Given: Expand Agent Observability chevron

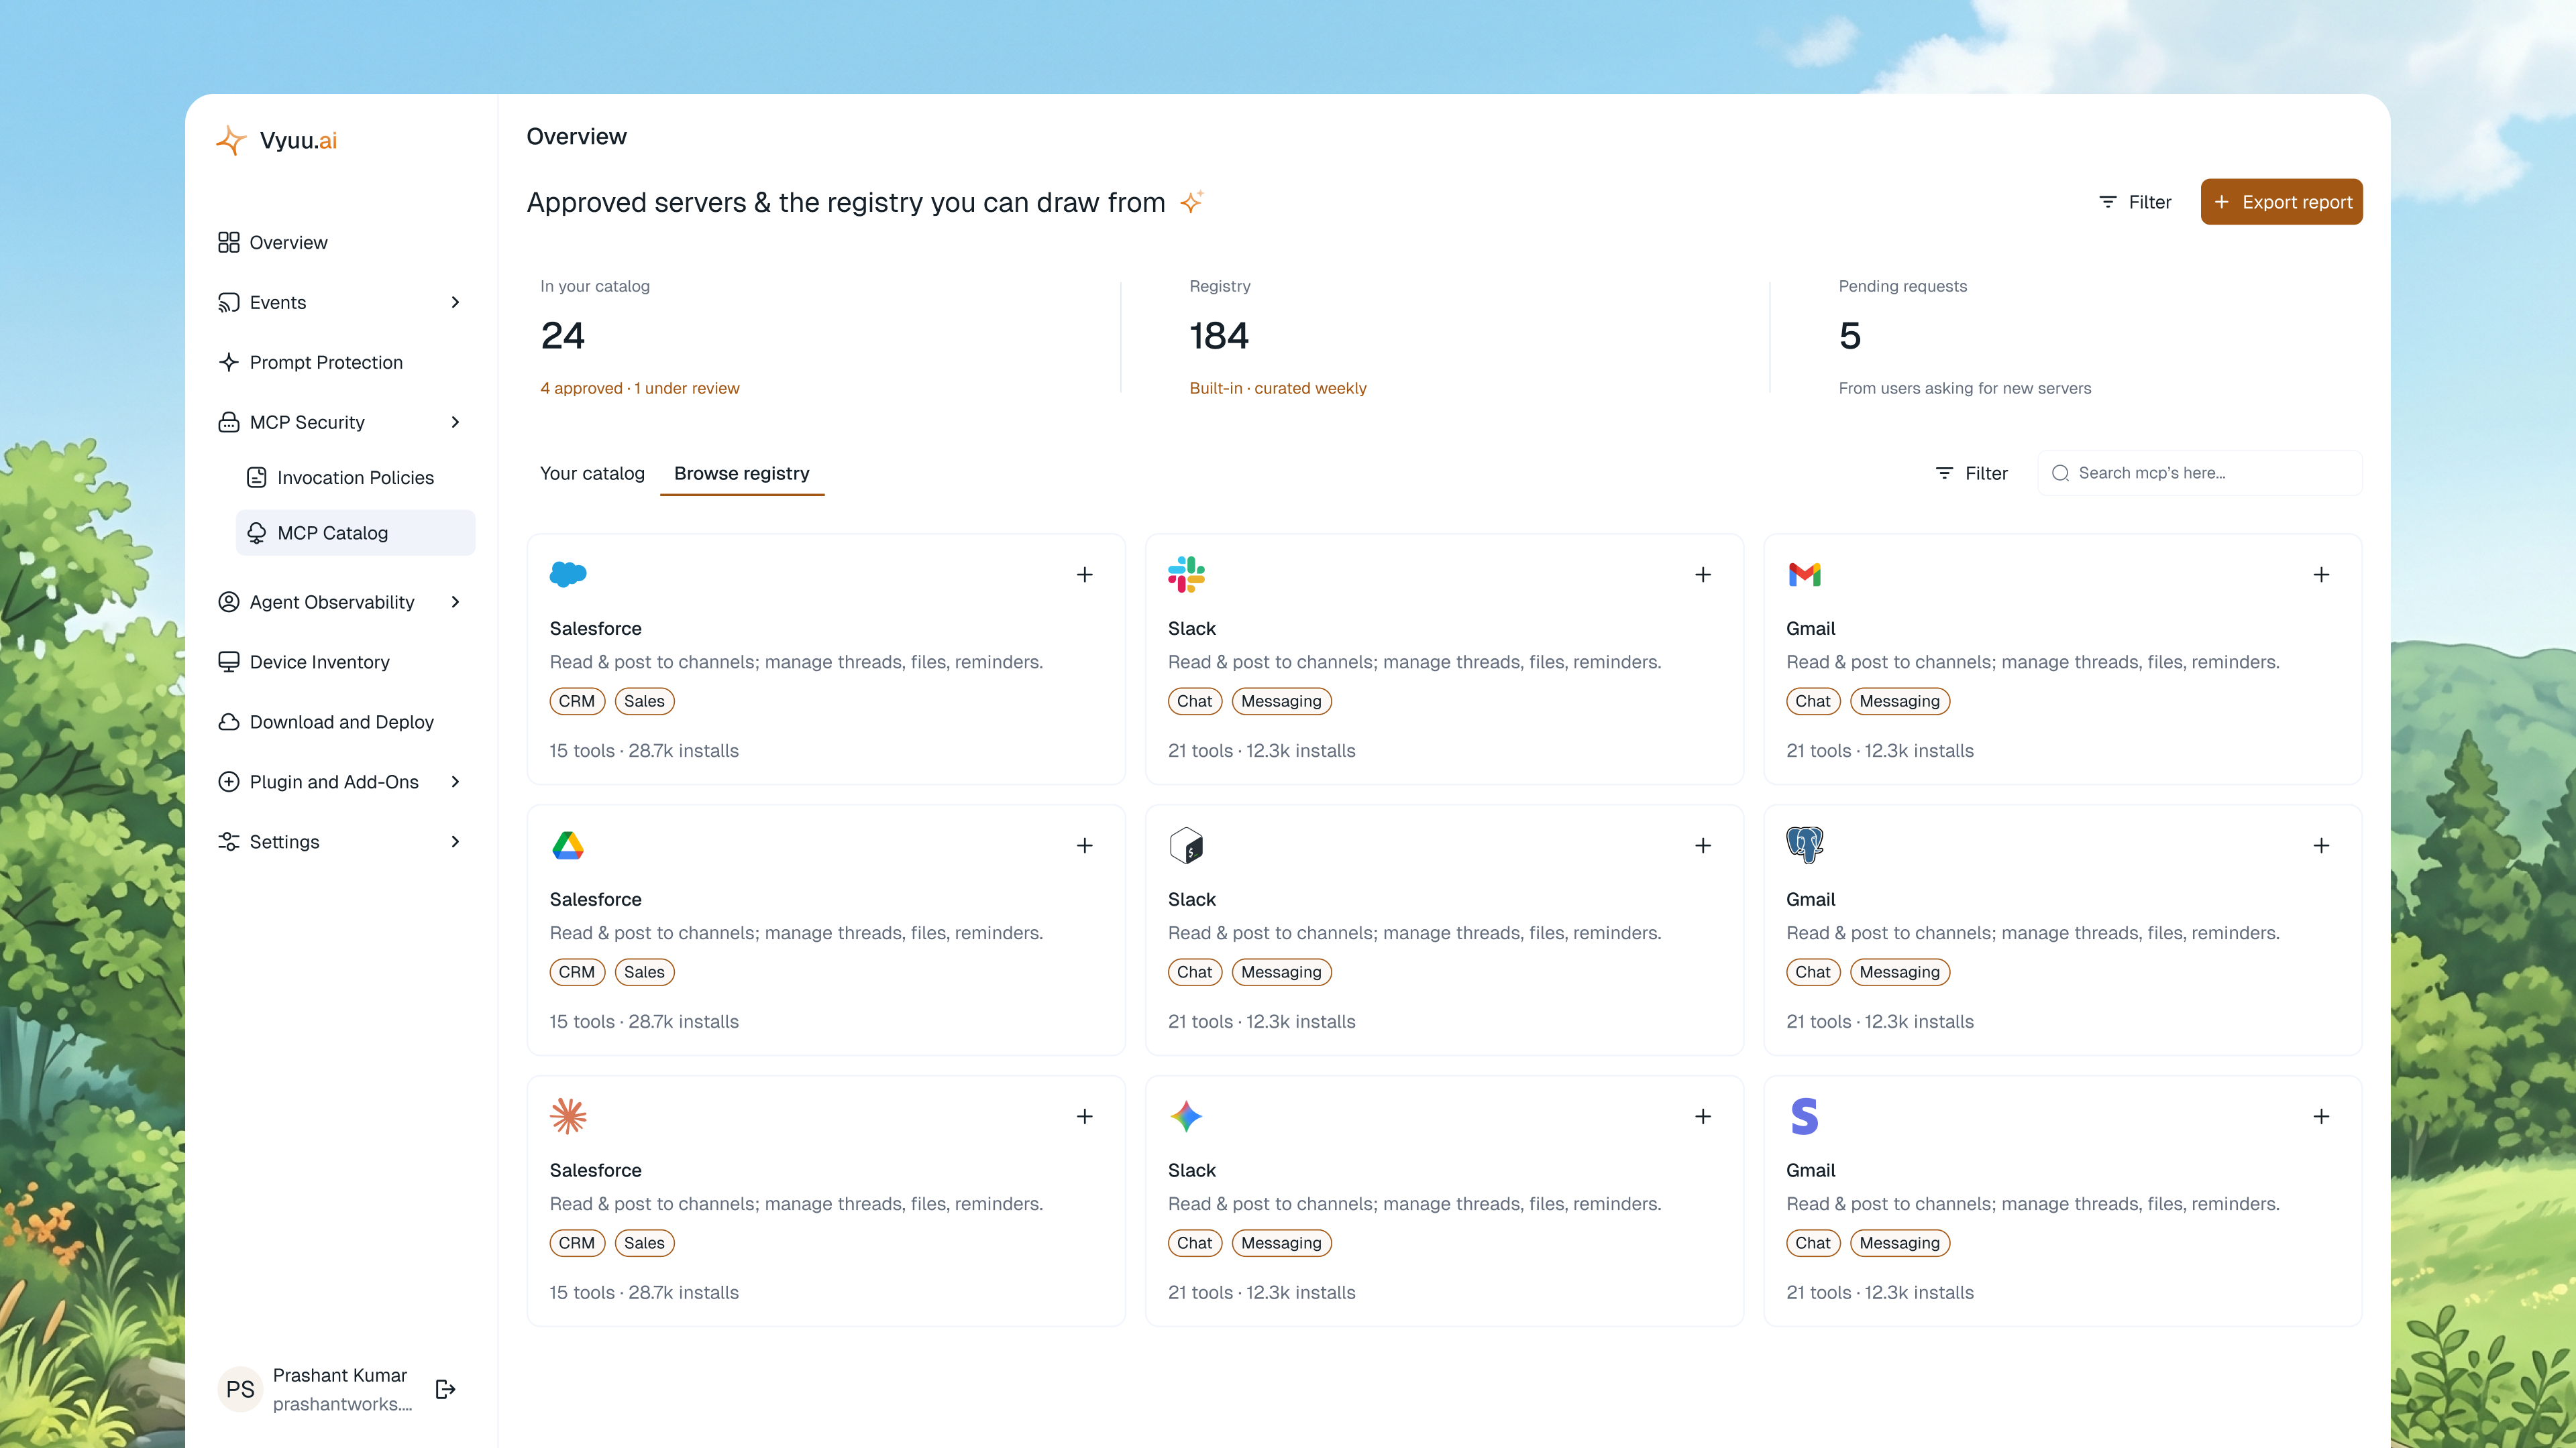Looking at the screenshot, I should tap(456, 601).
